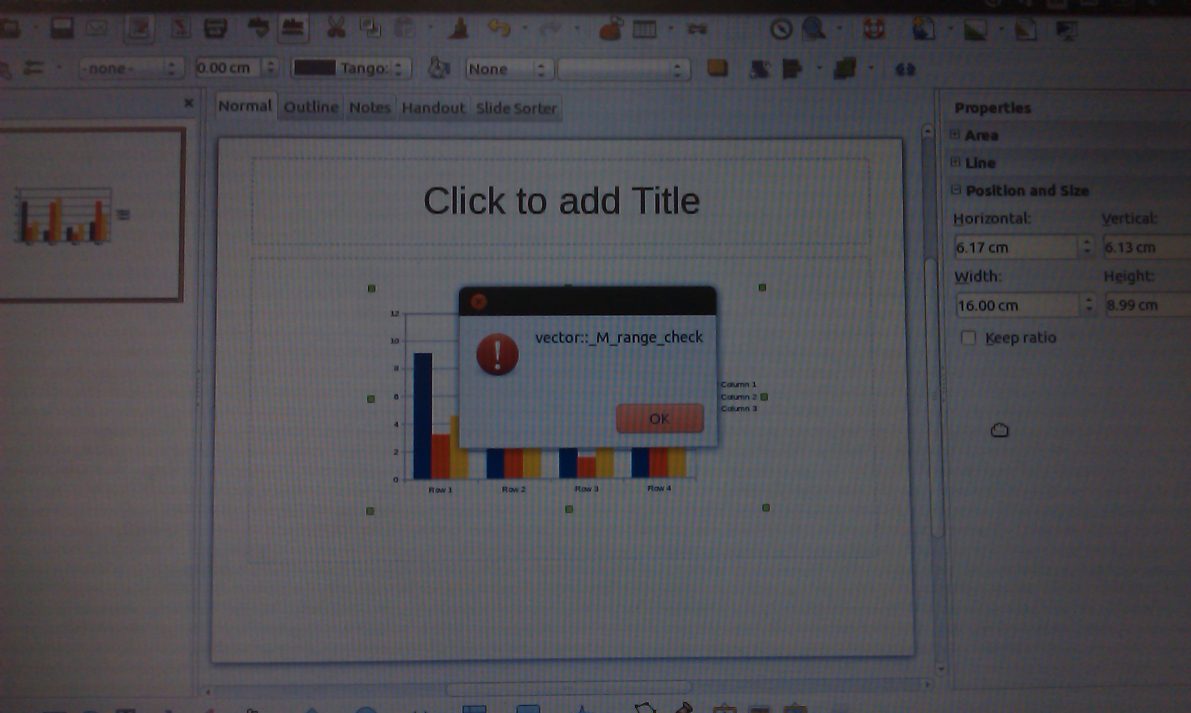1191x713 pixels.
Task: Open the New Slide dropdown arrow
Action: coord(950,28)
